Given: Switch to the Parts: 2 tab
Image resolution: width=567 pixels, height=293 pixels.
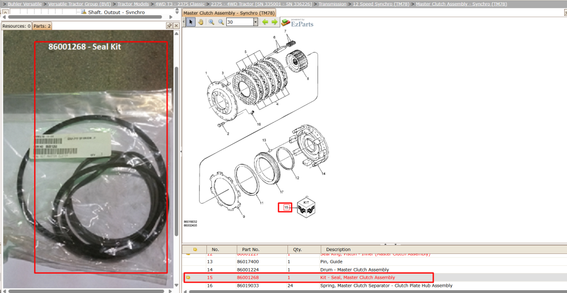Looking at the screenshot, I should [43, 26].
